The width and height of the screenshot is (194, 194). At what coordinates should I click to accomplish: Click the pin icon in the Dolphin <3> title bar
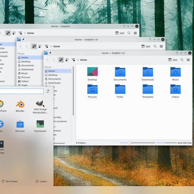click(23, 39)
